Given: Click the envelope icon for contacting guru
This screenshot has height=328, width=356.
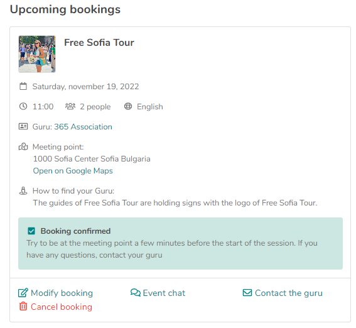Looking at the screenshot, I should (x=247, y=293).
